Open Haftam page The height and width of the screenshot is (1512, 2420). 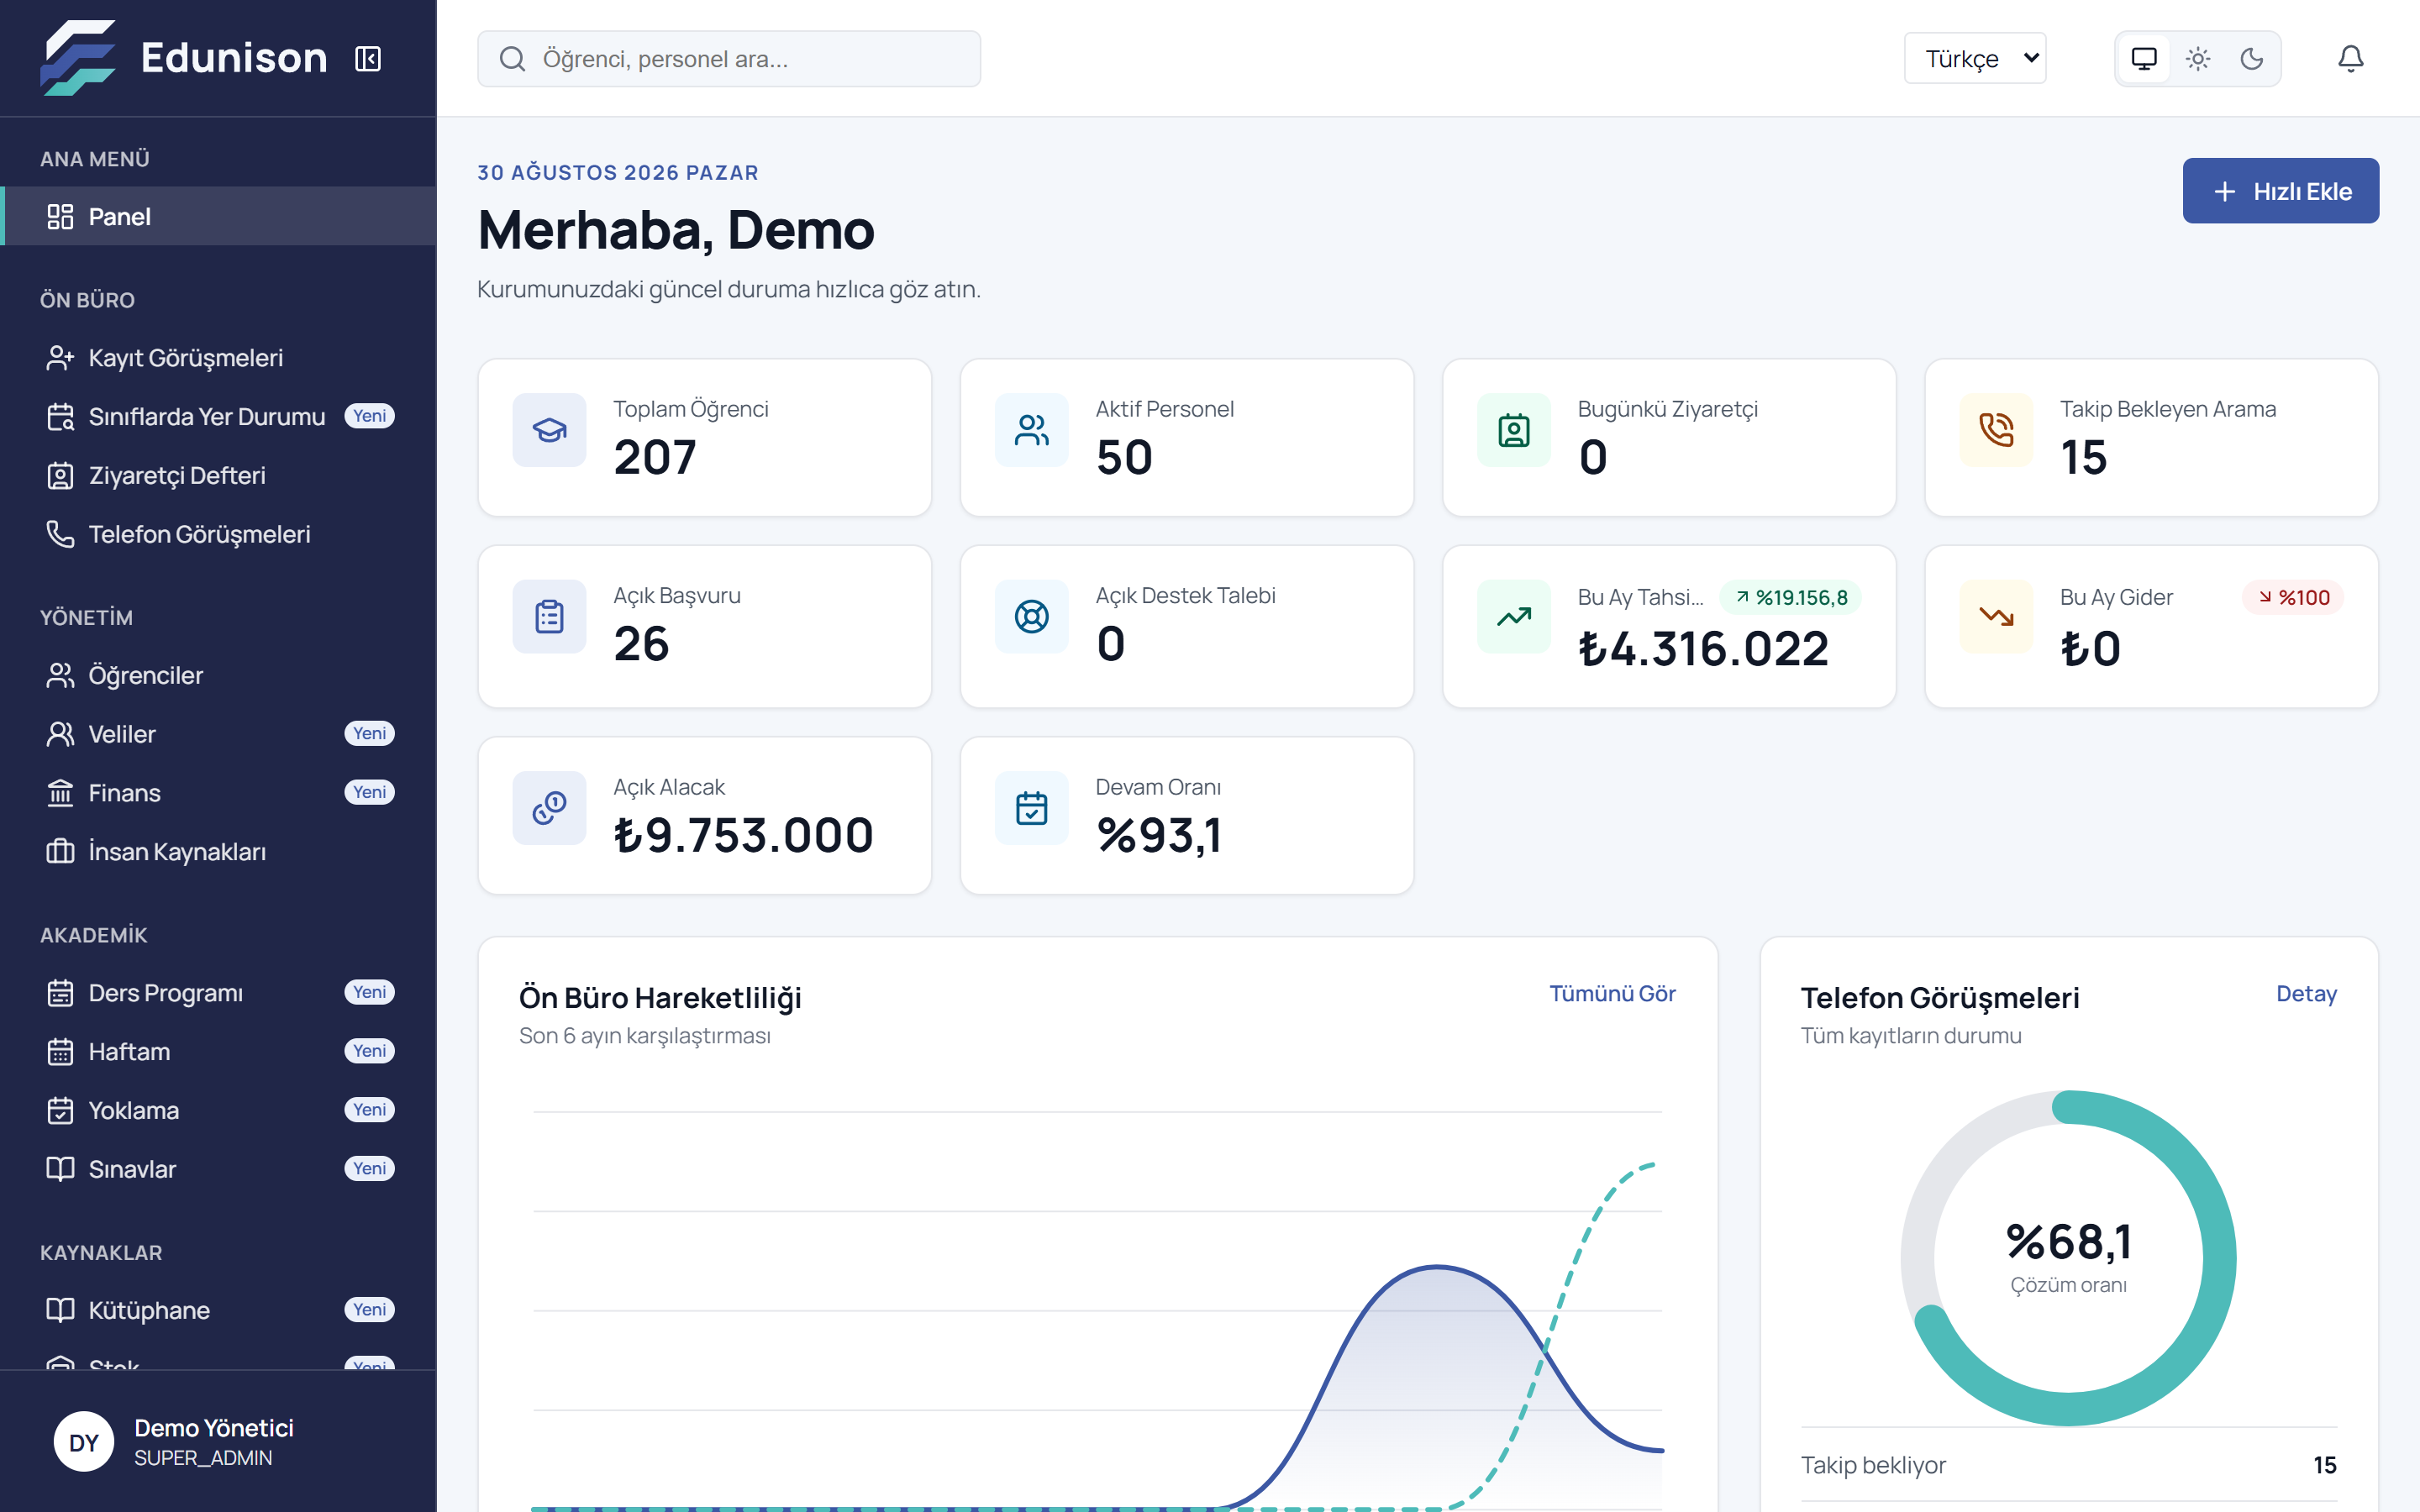[x=219, y=1051]
